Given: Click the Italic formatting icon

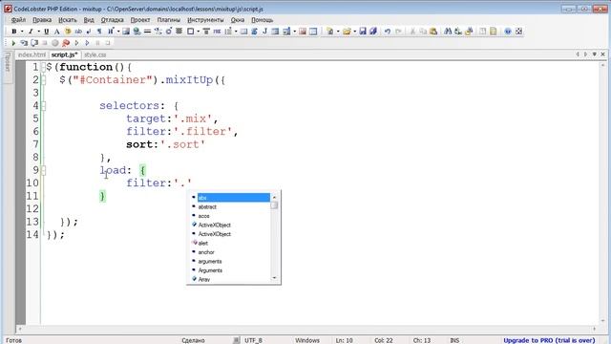Looking at the screenshot, I should click(x=31, y=32).
